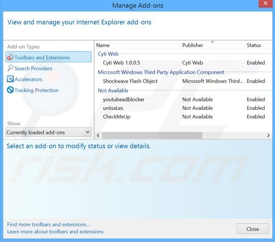Click Microsoft Windows Third... publisher cell
This screenshot has width=275, height=242.
pos(213,81)
